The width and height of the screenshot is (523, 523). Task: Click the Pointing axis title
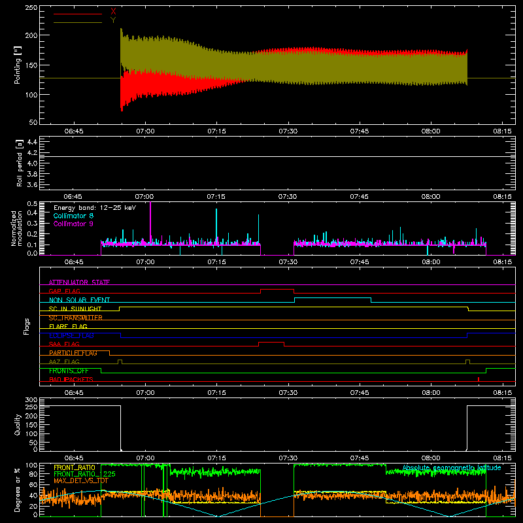click(18, 65)
